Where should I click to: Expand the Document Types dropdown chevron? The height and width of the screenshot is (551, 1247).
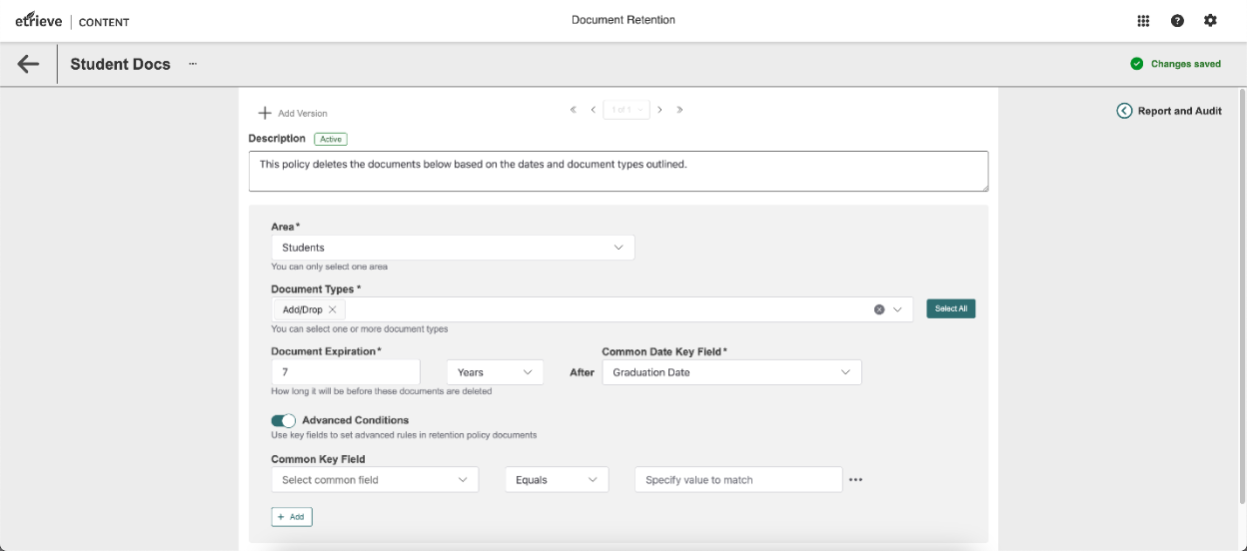pos(897,309)
